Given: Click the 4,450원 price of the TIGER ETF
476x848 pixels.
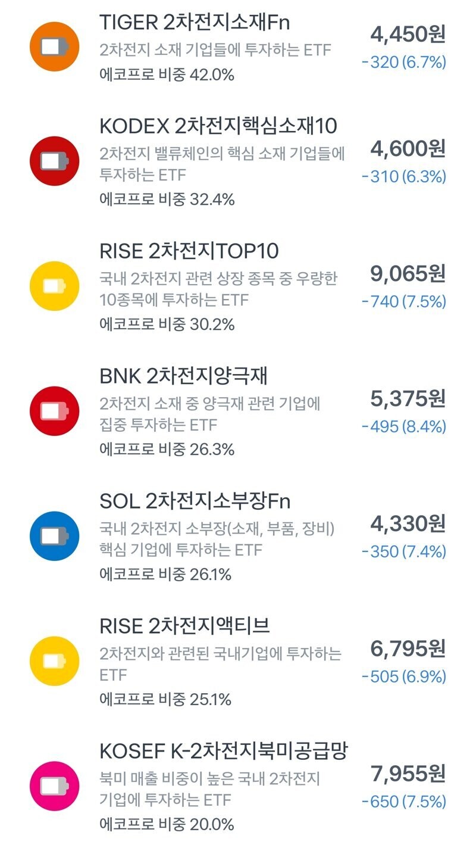Looking at the screenshot, I should click(x=408, y=35).
